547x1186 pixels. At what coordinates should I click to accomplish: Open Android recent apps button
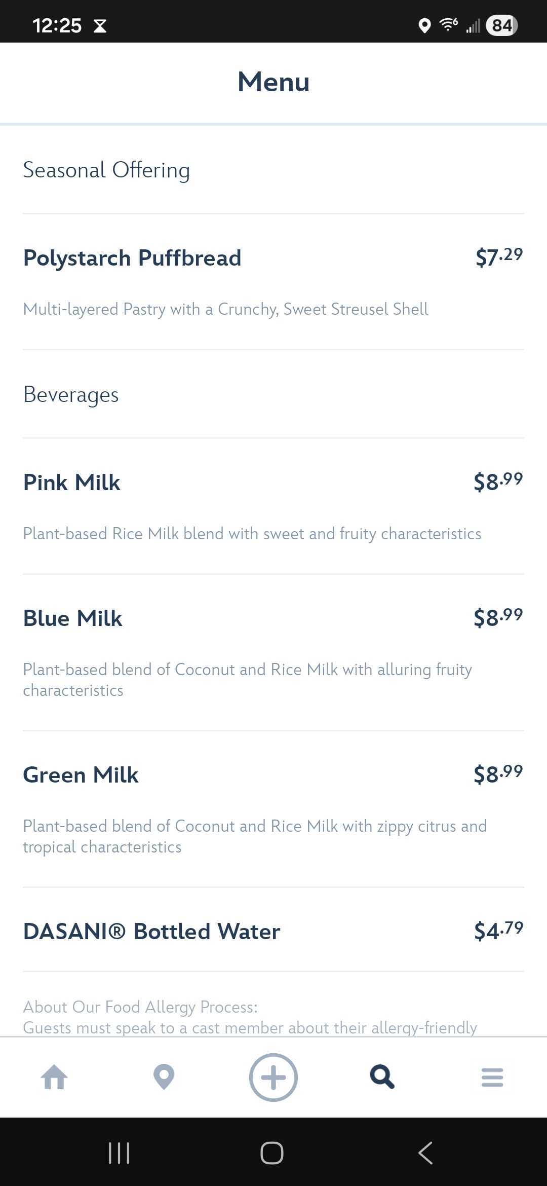click(119, 1153)
